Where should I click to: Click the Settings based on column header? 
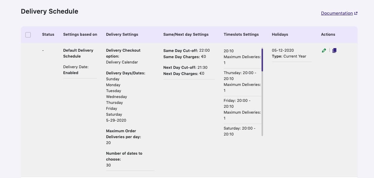tap(80, 35)
